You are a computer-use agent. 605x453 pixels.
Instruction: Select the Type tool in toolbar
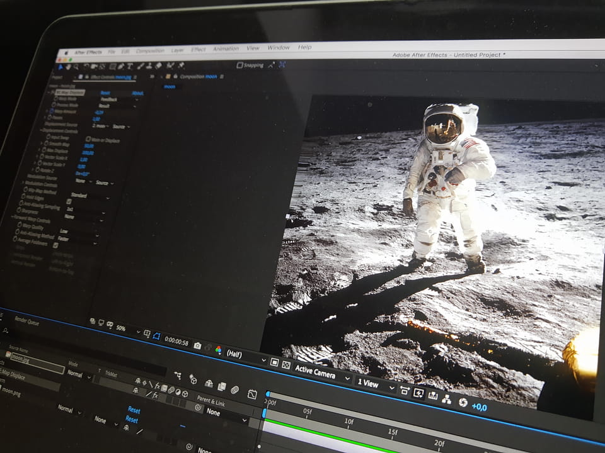point(130,66)
